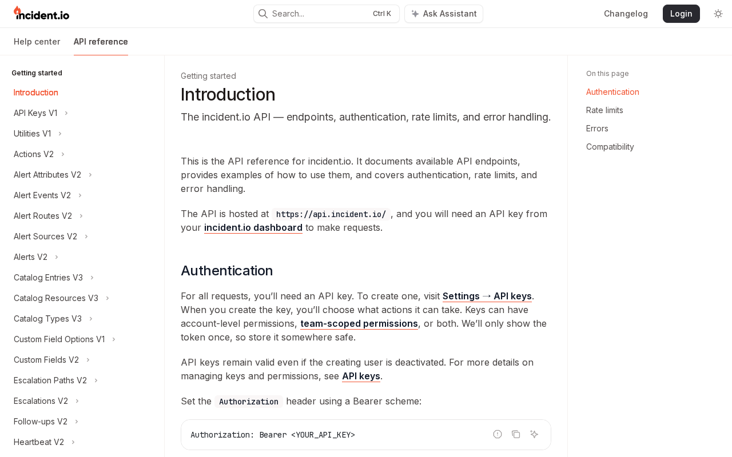Expand the Alert Routes V2 chevron
This screenshot has width=732, height=457.
coord(81,216)
